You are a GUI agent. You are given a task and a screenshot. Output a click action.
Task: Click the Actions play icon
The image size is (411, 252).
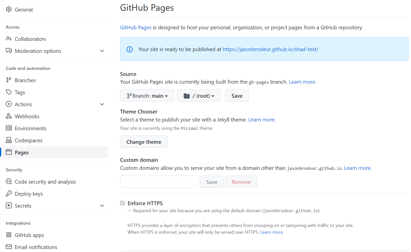(9, 104)
